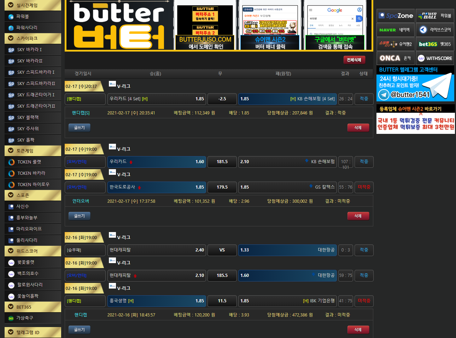Open the bet365 벳365 link
Screen dimensions: 456x338
[434, 44]
